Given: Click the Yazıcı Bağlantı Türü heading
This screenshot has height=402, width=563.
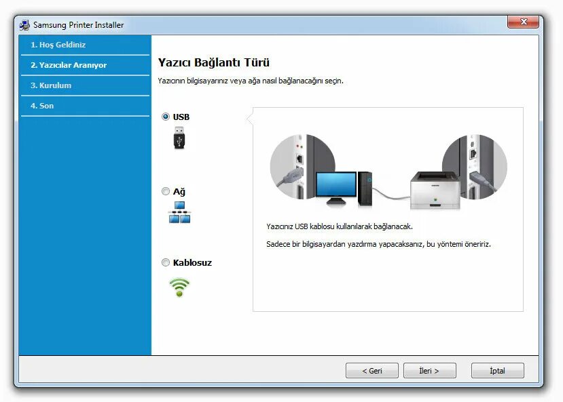Looking at the screenshot, I should (214, 62).
